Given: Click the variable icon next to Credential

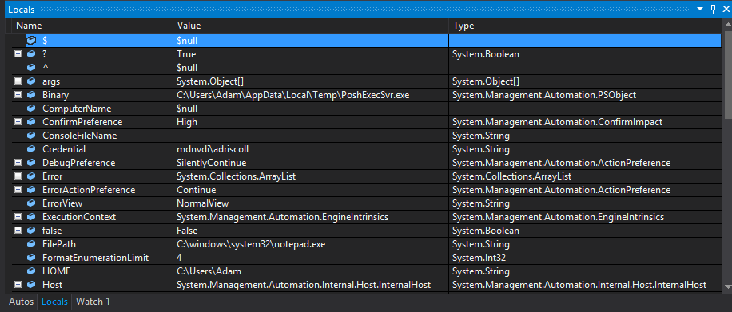Looking at the screenshot, I should click(x=31, y=149).
